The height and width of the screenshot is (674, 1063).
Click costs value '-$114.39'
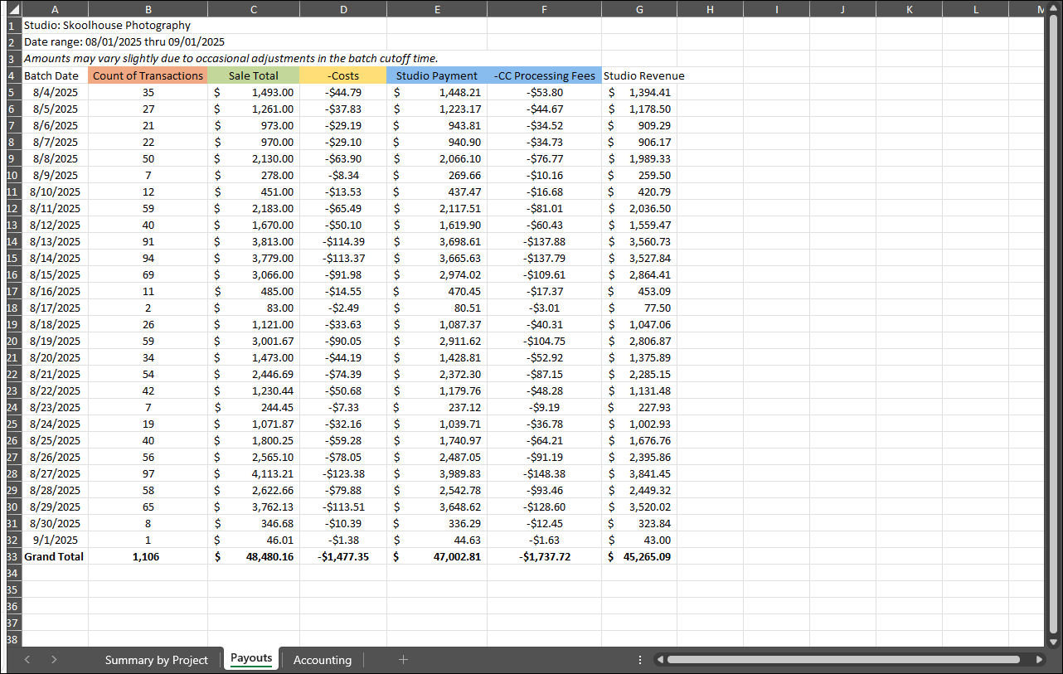[x=342, y=241]
